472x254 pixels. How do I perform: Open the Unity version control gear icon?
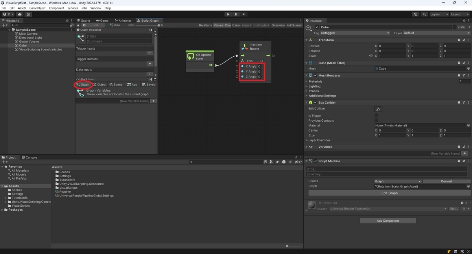click(x=28, y=14)
